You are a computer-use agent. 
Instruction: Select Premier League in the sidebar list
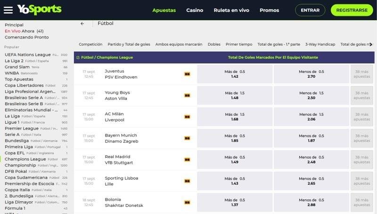coord(22,128)
